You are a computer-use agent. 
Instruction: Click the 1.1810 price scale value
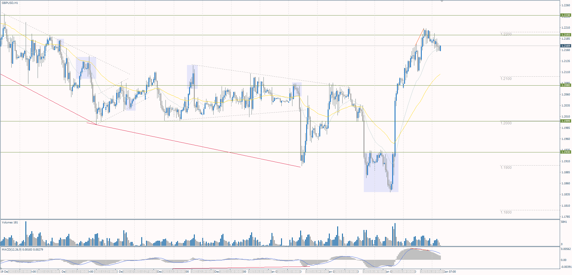(x=566, y=206)
